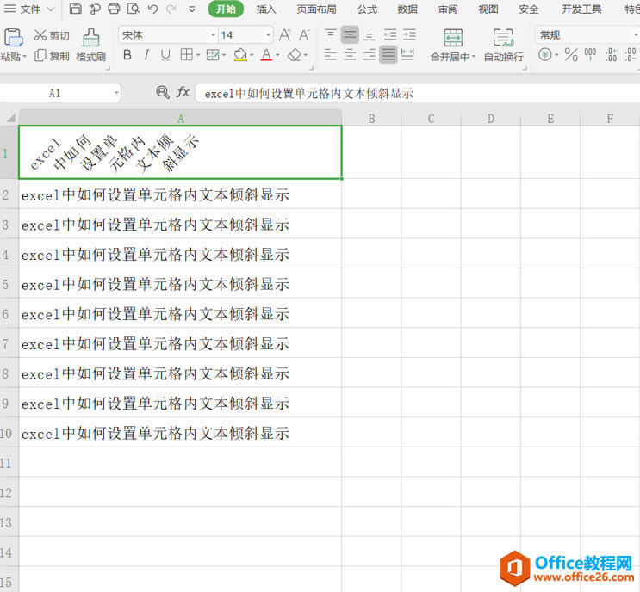Expand the quick access toolbar customize arrow
The width and height of the screenshot is (640, 592).
[x=191, y=9]
